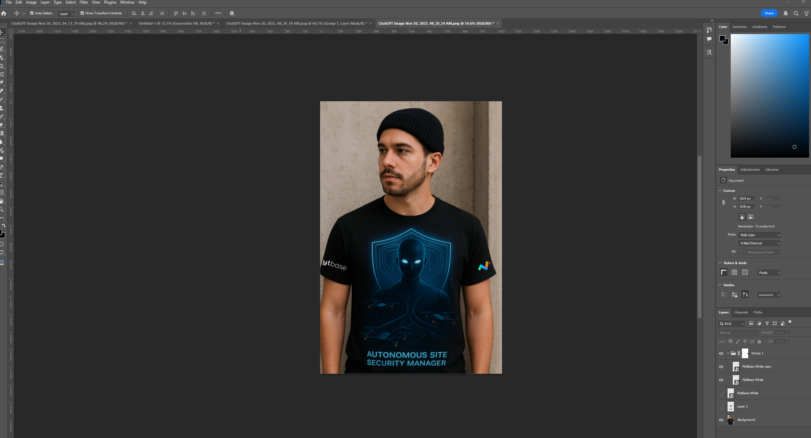Switch to the Channels tab
This screenshot has height=438, width=811.
pos(741,312)
